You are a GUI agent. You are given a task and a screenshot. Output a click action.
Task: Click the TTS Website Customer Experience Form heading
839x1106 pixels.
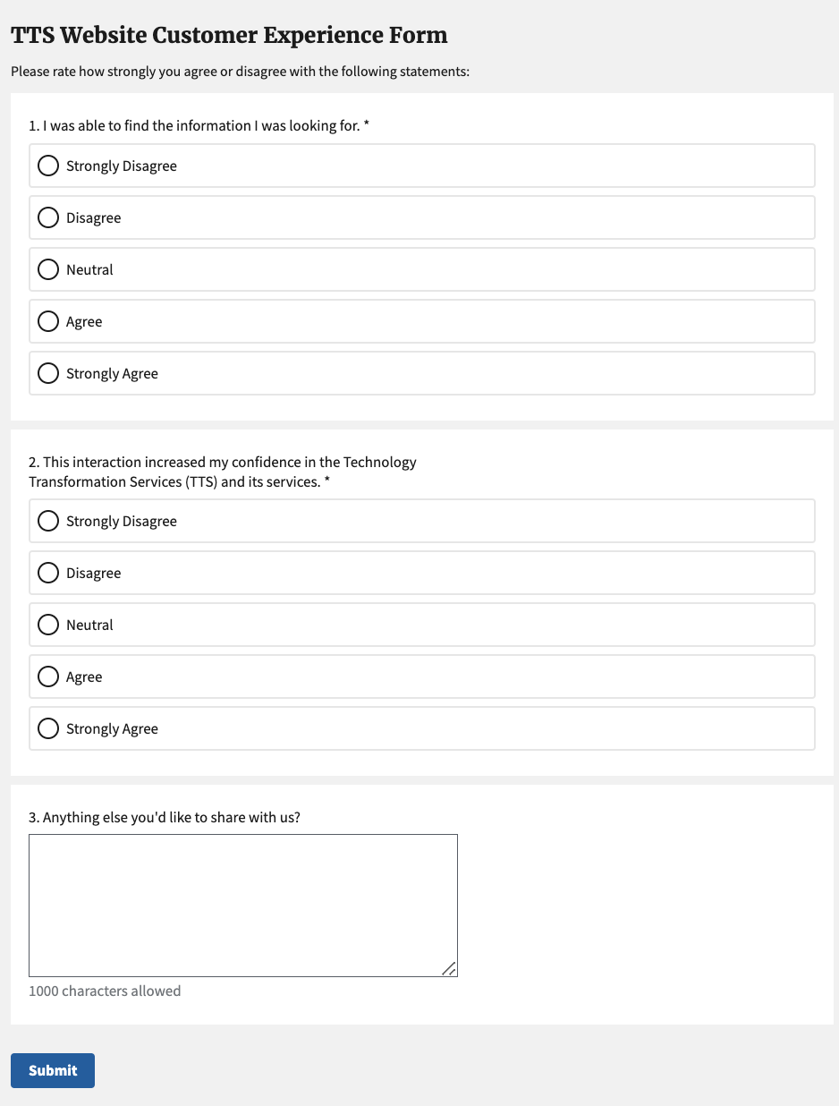point(229,36)
